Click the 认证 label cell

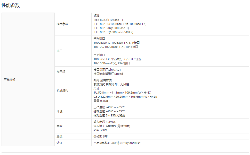point(60,143)
